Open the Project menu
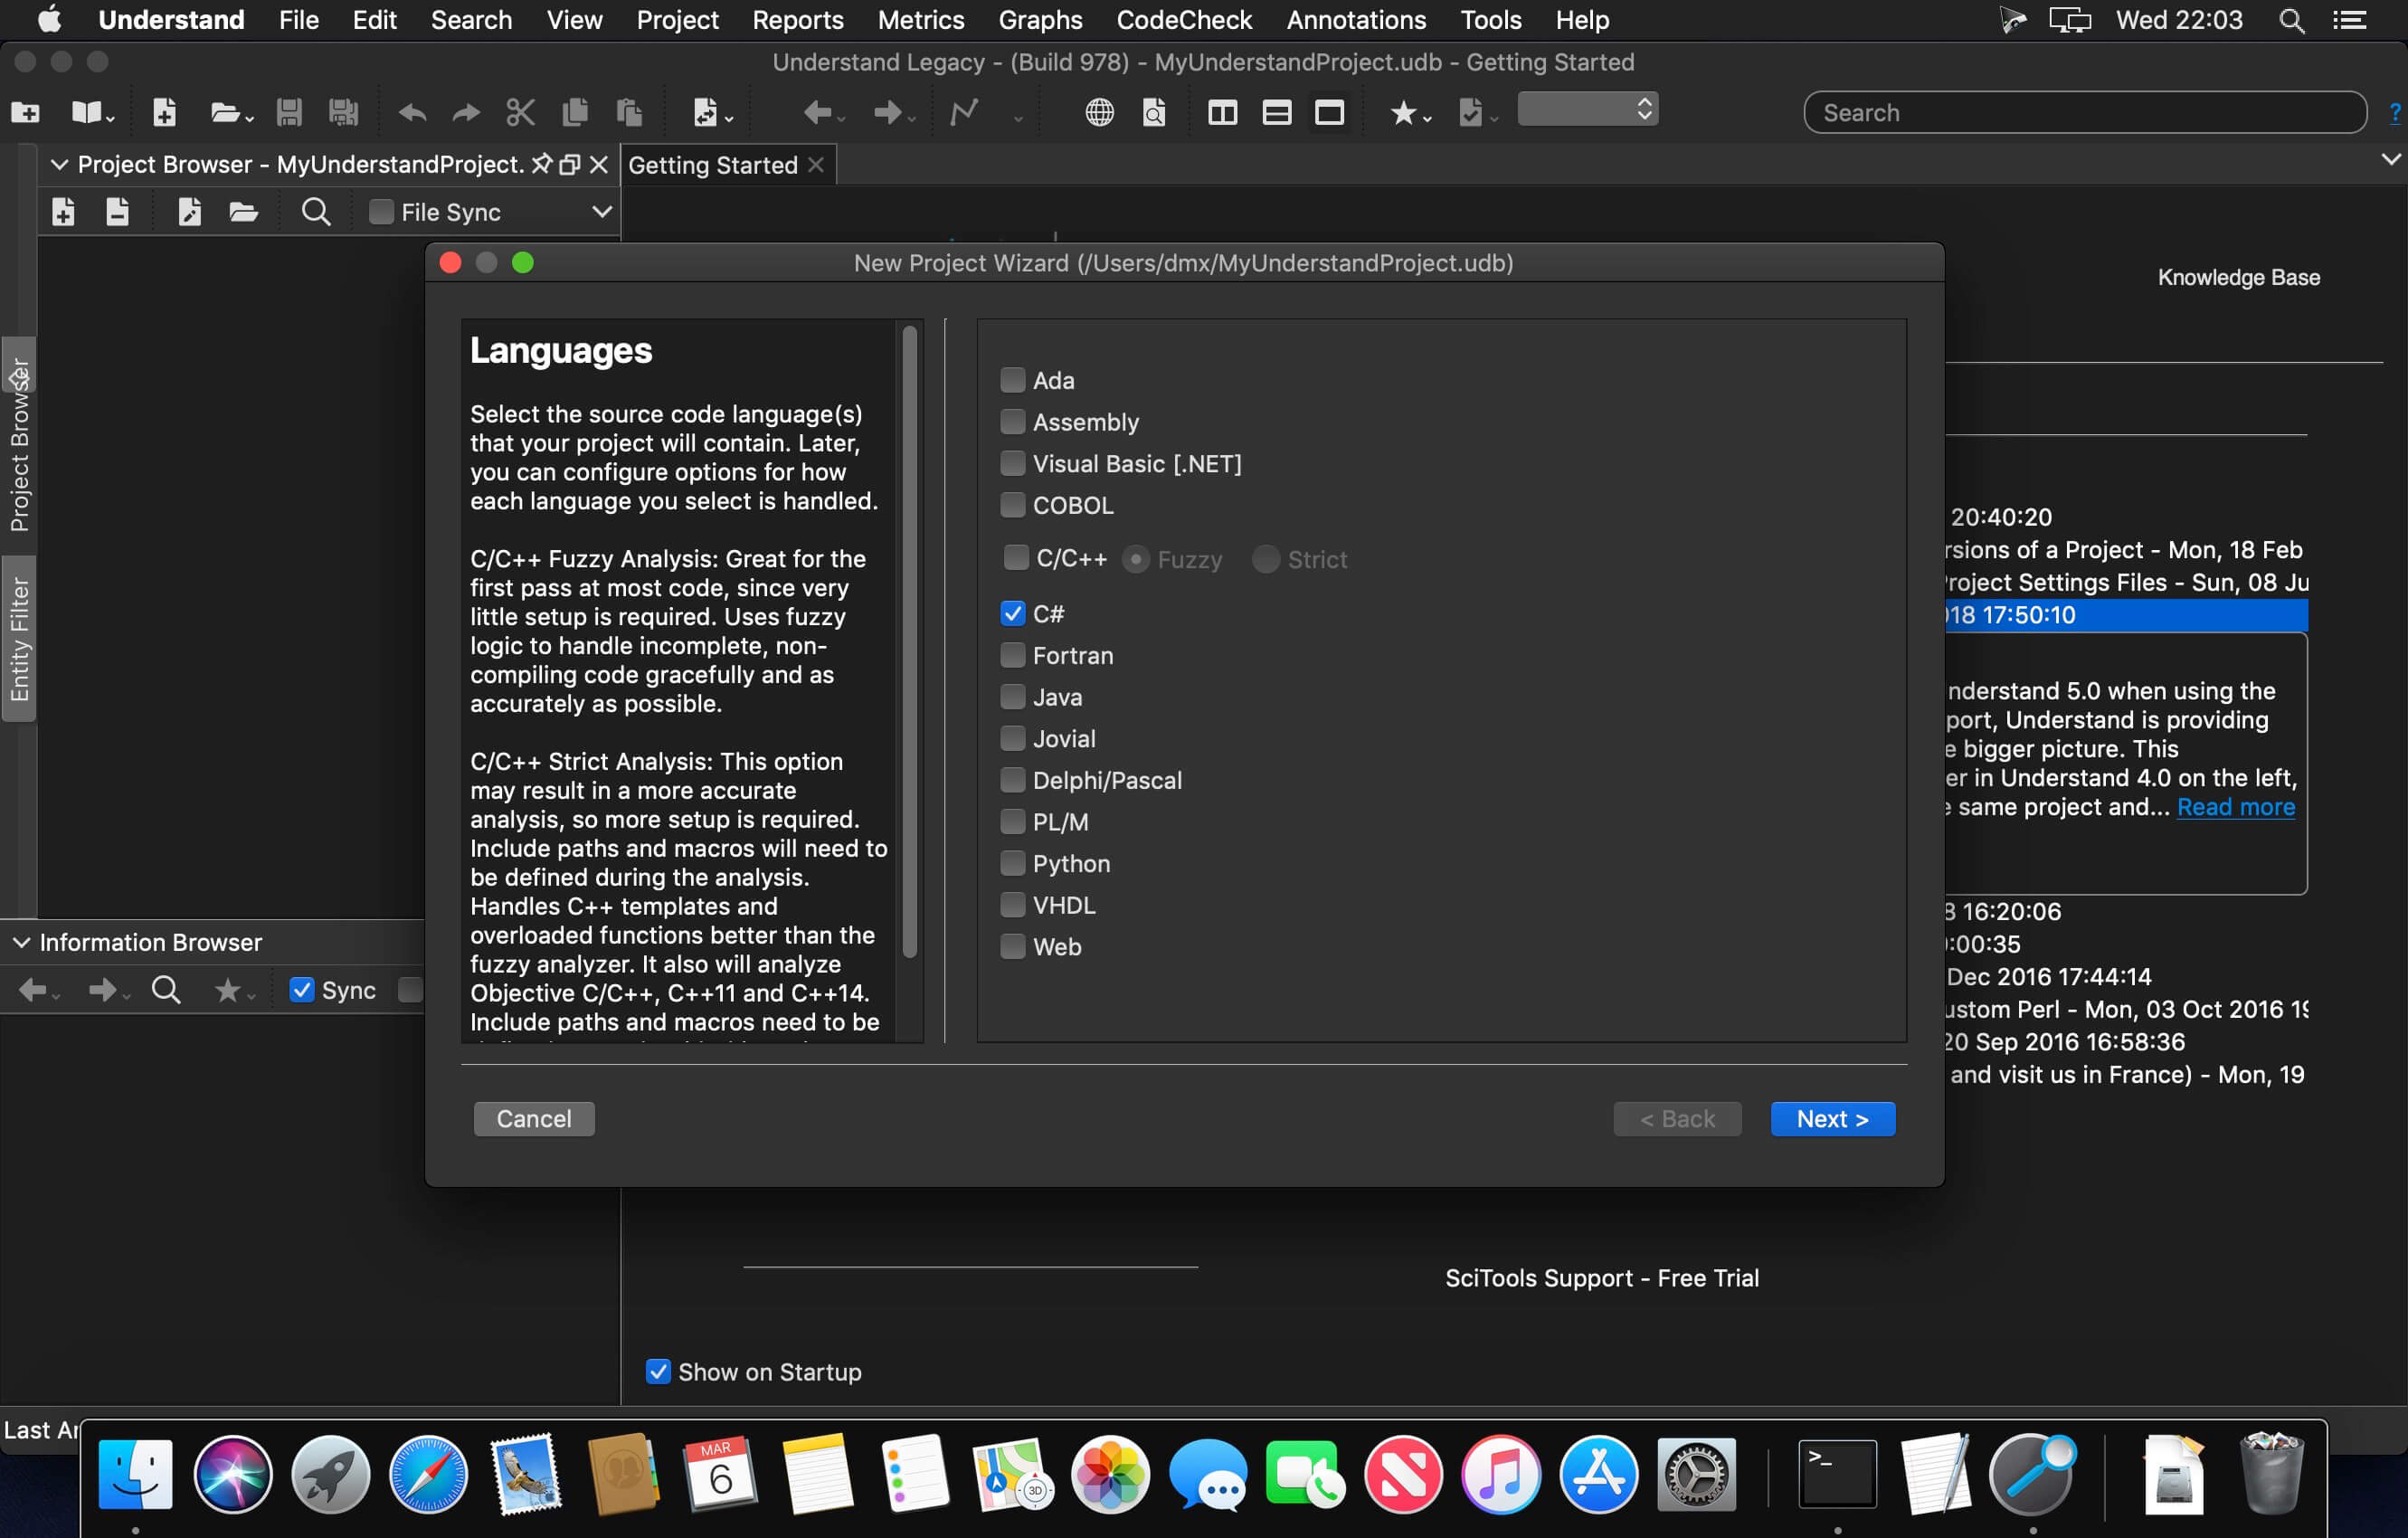2408x1538 pixels. (677, 20)
